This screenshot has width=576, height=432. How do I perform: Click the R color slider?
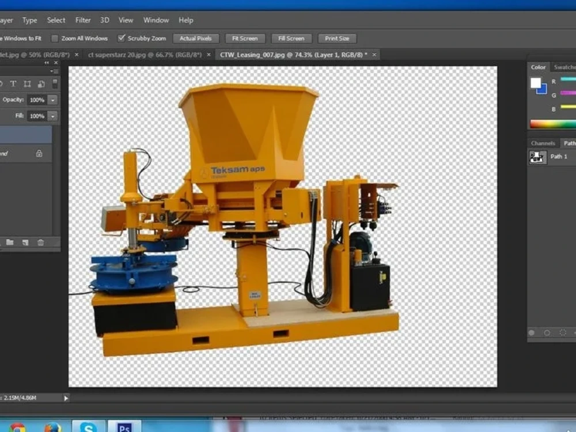[x=568, y=79]
